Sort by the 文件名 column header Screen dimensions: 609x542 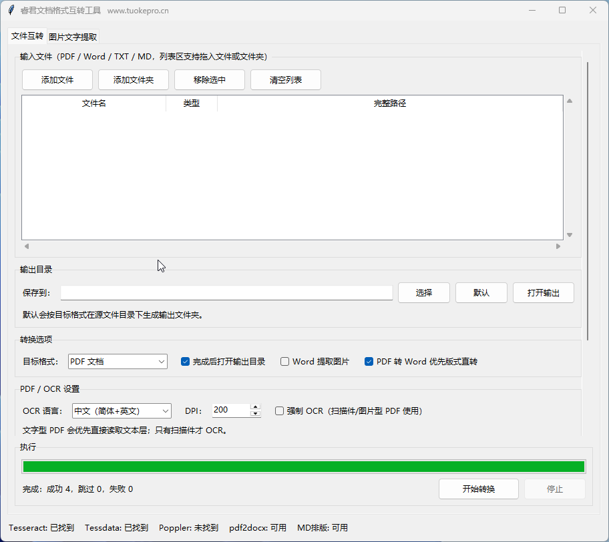click(x=94, y=103)
